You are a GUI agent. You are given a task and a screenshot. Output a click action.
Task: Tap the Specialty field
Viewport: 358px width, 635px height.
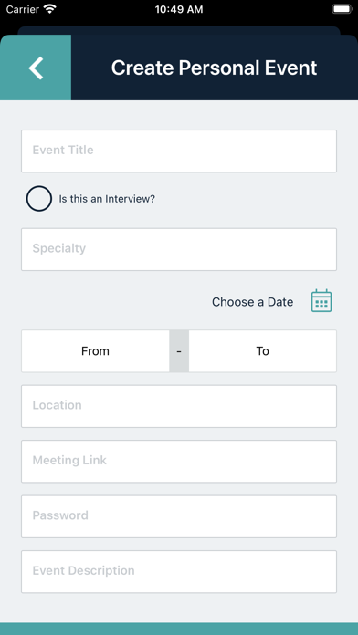tap(179, 249)
